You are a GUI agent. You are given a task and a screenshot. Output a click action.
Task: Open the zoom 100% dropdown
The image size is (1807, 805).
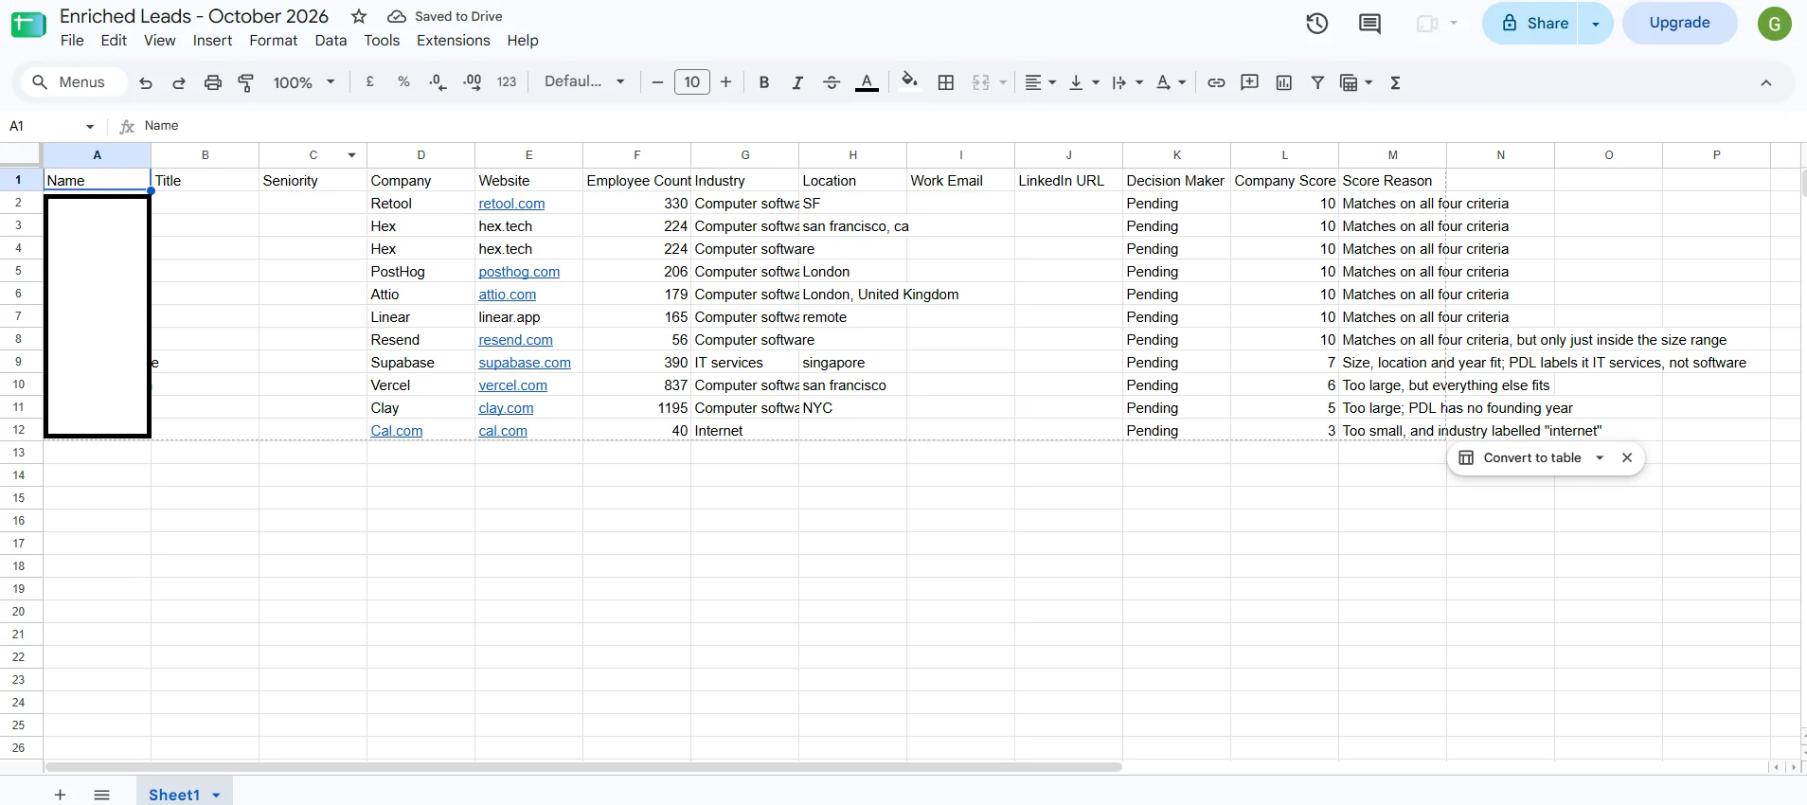click(304, 82)
